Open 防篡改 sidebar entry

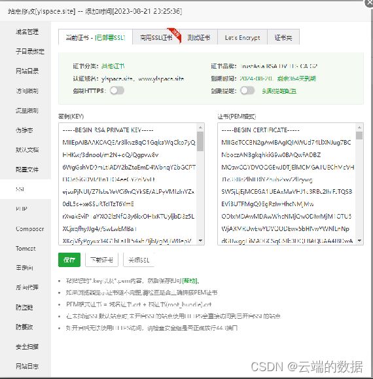[24, 327]
